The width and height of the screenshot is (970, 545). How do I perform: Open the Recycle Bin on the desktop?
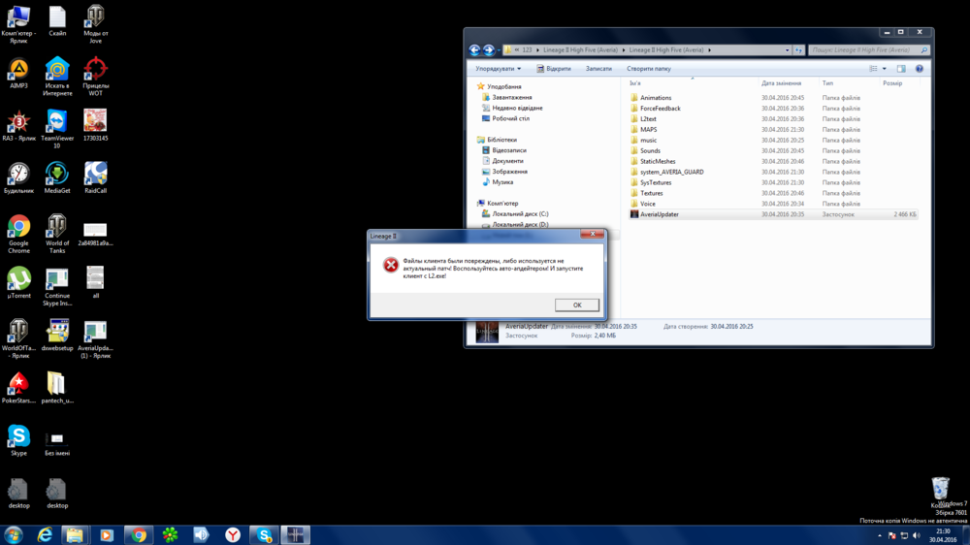click(939, 488)
